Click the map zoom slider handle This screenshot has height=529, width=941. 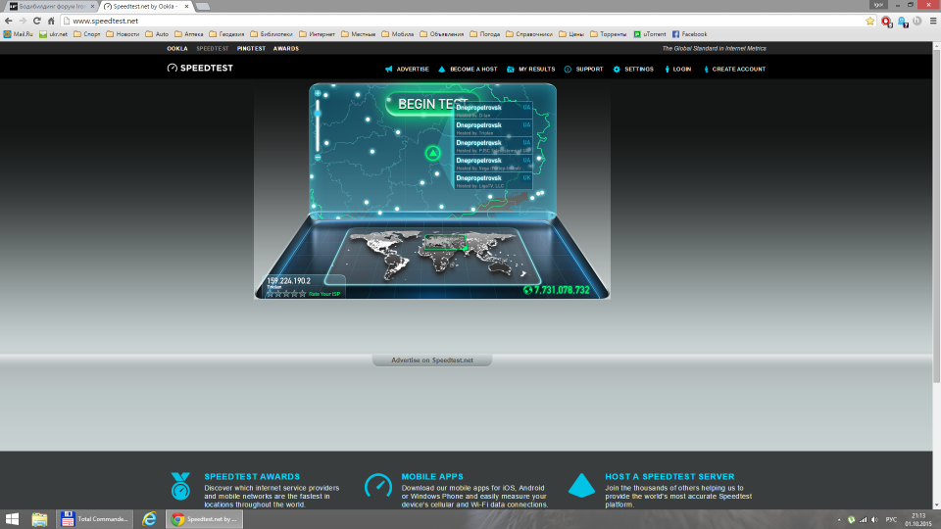tap(318, 115)
